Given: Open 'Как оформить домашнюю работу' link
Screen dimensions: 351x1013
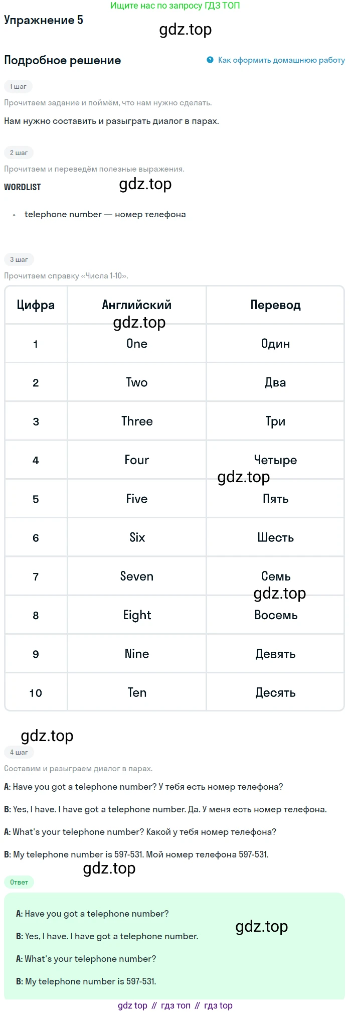Looking at the screenshot, I should coord(281,60).
